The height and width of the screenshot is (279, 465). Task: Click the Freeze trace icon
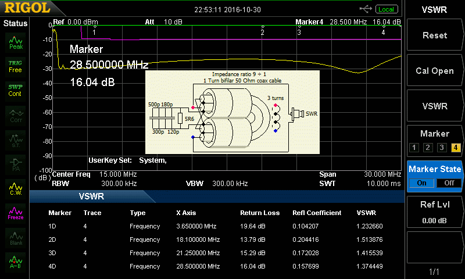[16, 213]
